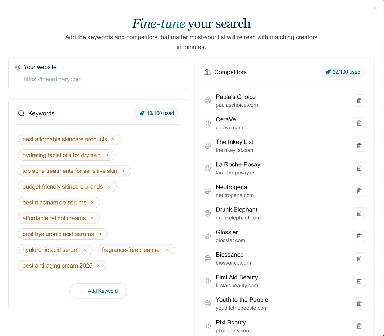Remove keyword hyaluronic acid serum
Screen dimensions: 384x336
pyautogui.click(x=85, y=250)
